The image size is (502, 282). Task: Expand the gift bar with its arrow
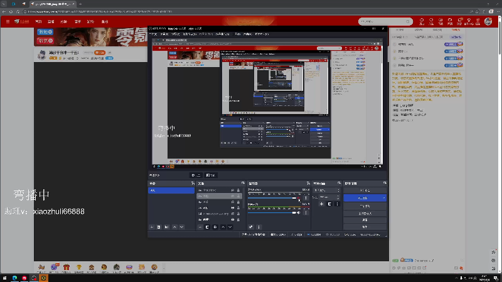pyautogui.click(x=164, y=268)
